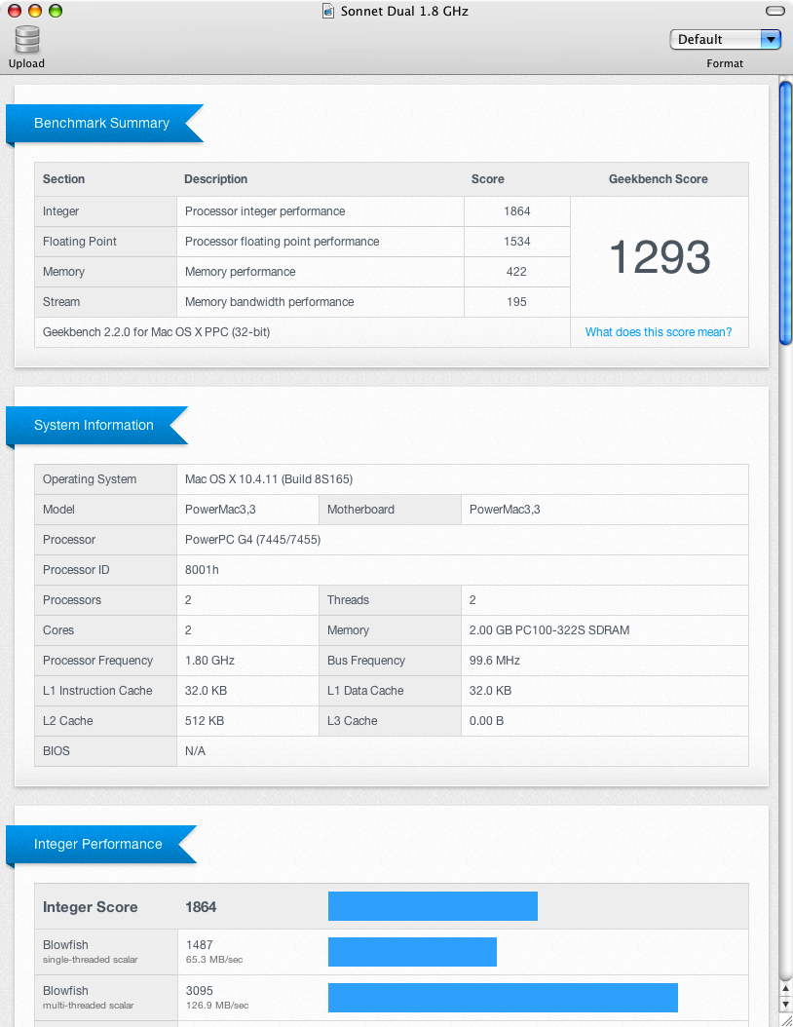
Task: Click the multi-threaded Blowfish bar
Action: point(503,998)
